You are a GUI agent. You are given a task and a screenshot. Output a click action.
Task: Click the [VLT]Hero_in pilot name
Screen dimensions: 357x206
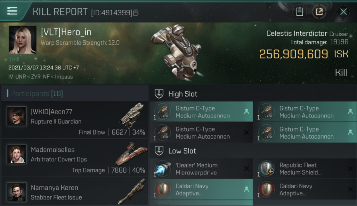point(66,32)
